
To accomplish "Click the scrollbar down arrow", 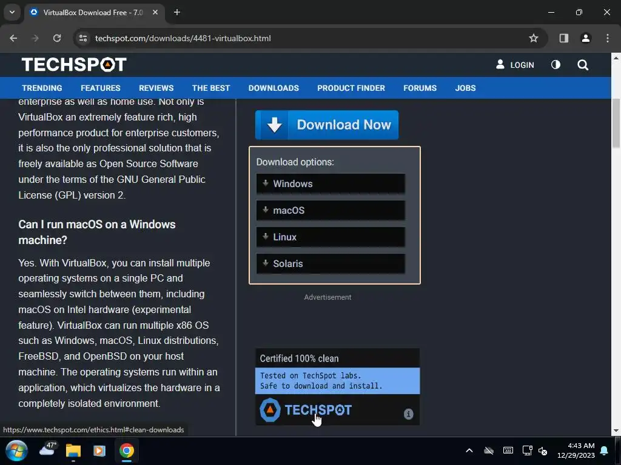I will pyautogui.click(x=616, y=430).
